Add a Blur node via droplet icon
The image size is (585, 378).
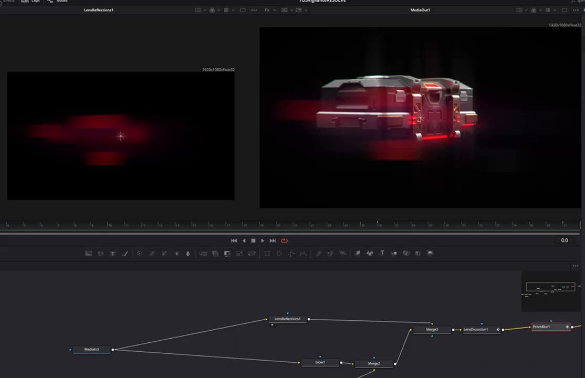tap(188, 254)
